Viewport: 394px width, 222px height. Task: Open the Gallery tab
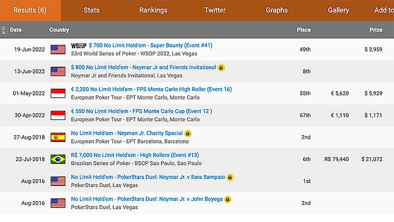coord(338,10)
